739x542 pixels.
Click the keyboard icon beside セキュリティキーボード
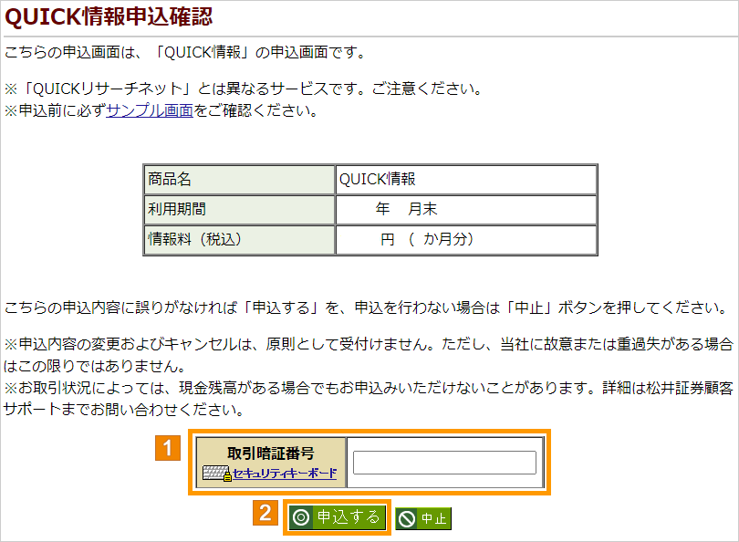point(217,474)
